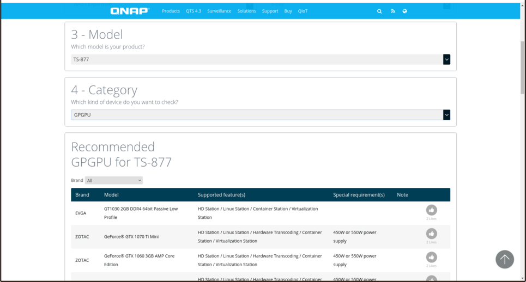Viewport: 526px width, 282px height.
Task: Click the page vertical scrollbar
Action: (522, 68)
